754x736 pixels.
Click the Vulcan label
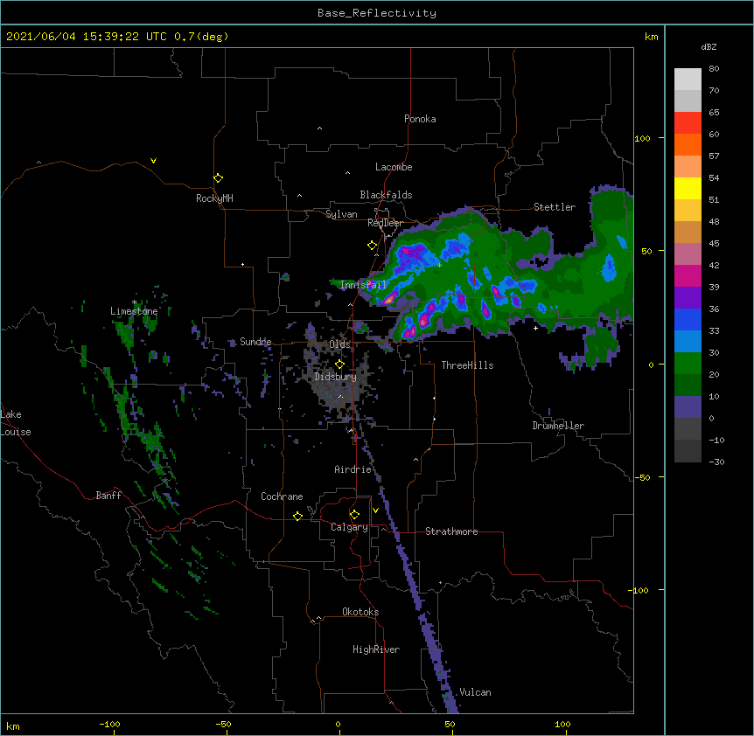[x=475, y=692]
